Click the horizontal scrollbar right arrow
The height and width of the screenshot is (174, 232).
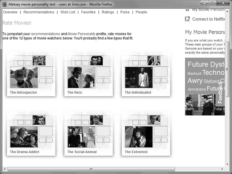[223, 169]
